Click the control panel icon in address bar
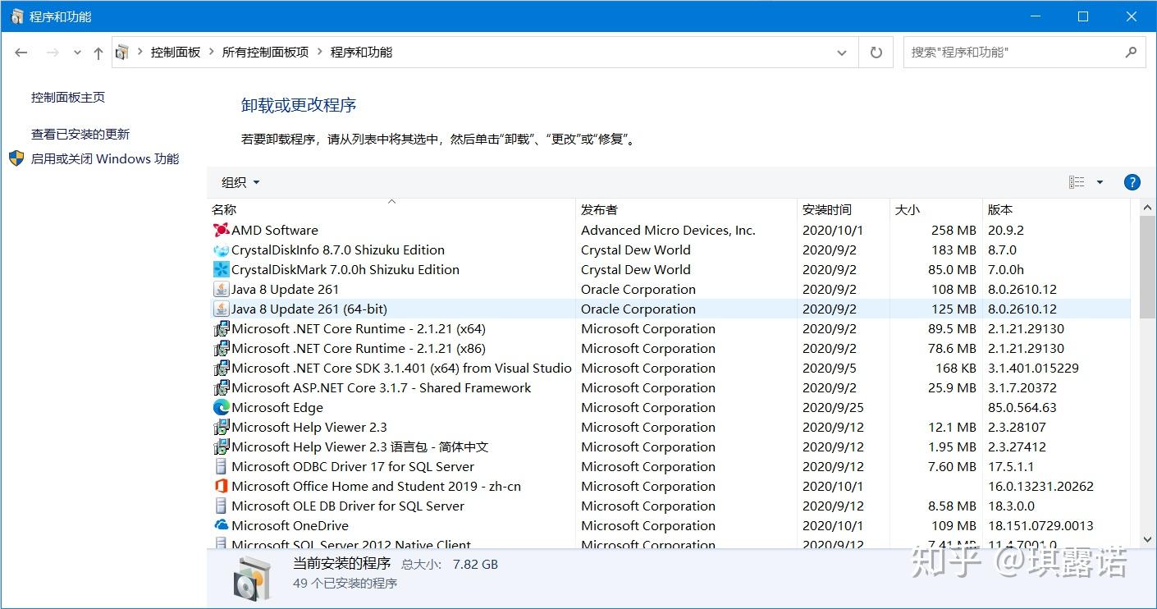This screenshot has height=609, width=1157. [122, 53]
